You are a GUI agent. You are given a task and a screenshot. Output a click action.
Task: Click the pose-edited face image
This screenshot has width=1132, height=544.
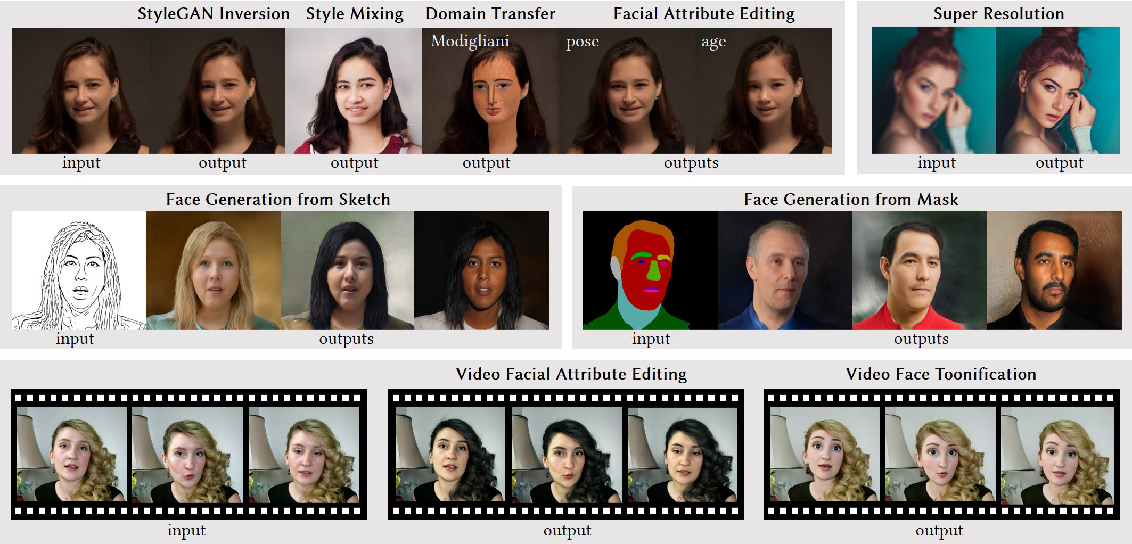pos(627,91)
